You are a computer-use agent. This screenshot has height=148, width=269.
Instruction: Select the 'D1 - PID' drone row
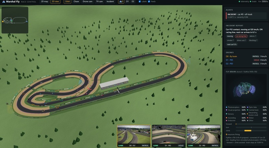[246, 60]
